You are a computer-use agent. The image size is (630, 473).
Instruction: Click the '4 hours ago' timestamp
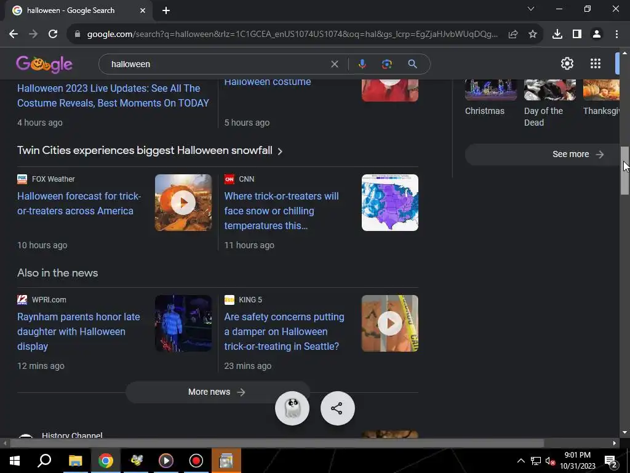pos(40,123)
